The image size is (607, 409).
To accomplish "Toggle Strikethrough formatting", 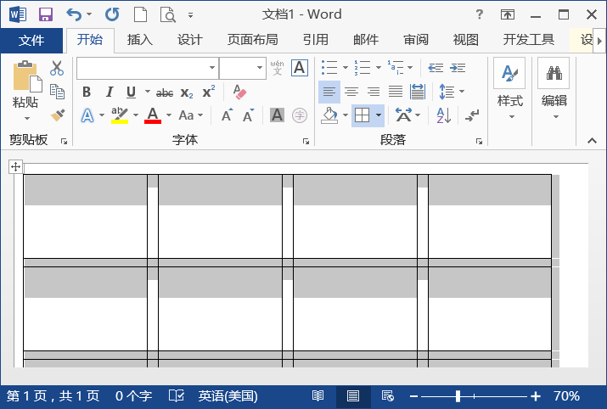I will pos(165,92).
